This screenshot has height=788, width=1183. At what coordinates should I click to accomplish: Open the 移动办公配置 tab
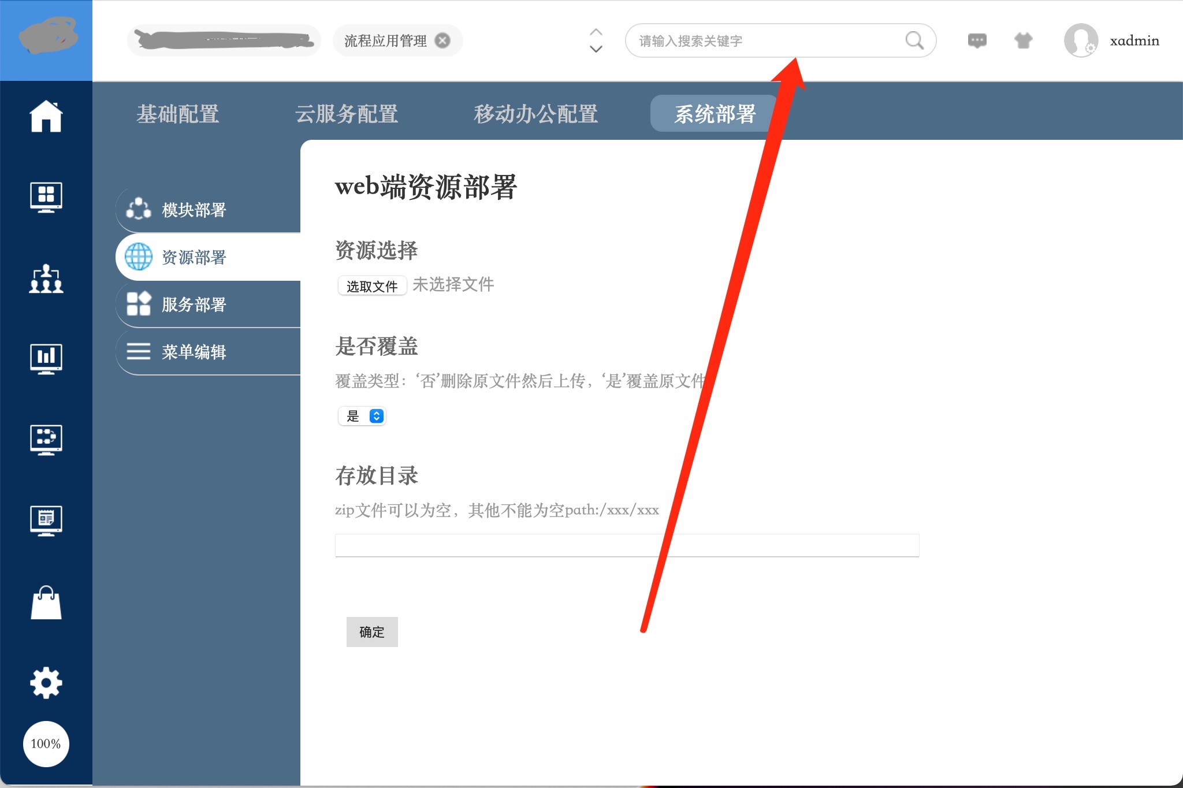[x=535, y=114]
